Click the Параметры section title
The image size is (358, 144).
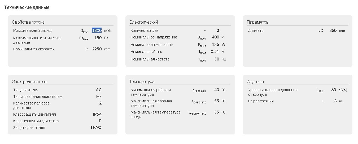[x=258, y=22]
